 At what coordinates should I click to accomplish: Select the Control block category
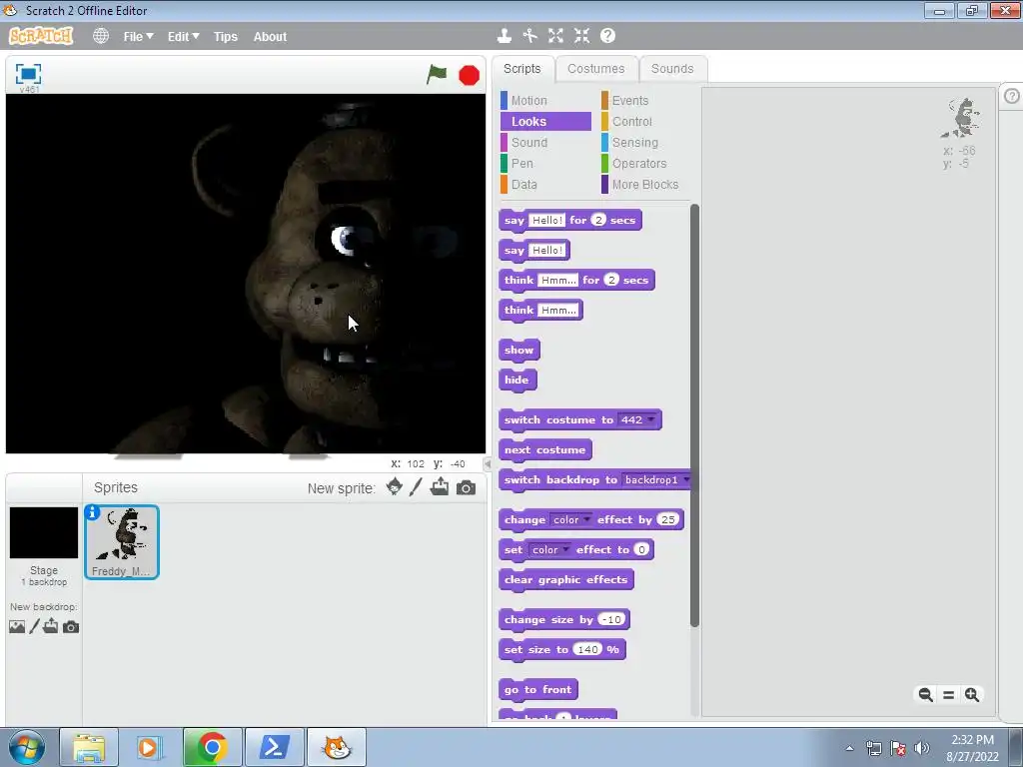click(x=644, y=121)
